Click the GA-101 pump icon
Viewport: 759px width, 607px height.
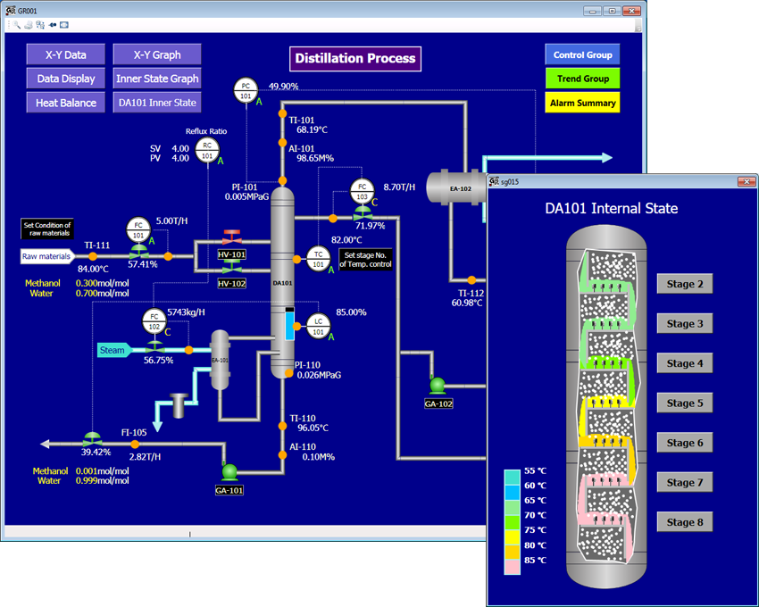[x=229, y=472]
